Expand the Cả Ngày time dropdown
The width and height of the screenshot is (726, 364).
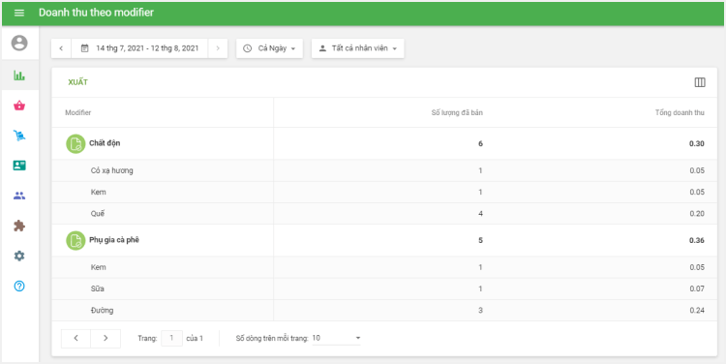[x=269, y=48]
